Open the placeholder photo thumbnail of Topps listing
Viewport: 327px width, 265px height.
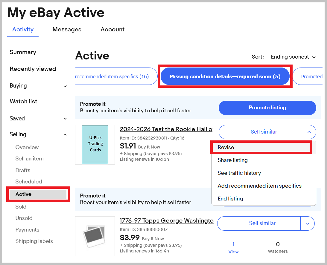tap(95, 236)
